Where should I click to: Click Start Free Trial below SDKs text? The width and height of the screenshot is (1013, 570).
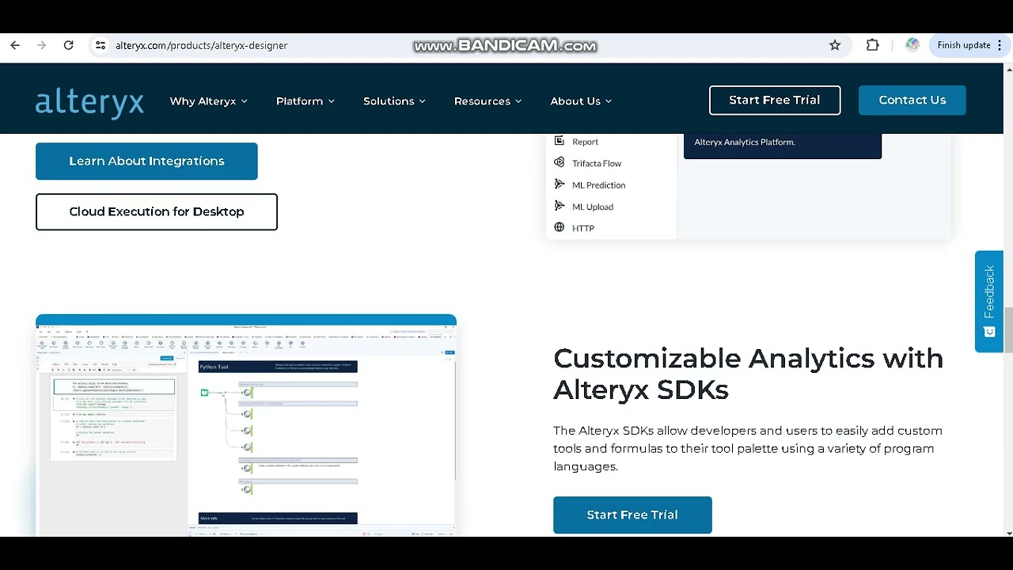coord(632,515)
